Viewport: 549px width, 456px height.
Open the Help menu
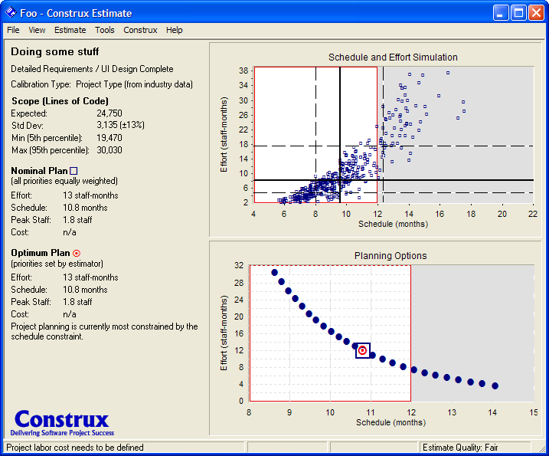coord(175,30)
